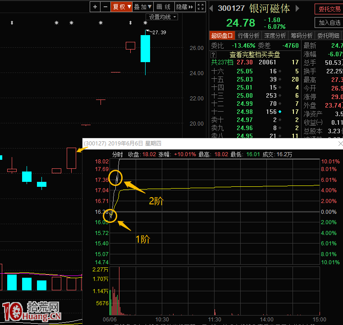The height and width of the screenshot is (325, 343).
Task: Open the 叠加 overlay dropdown
Action: click(x=143, y=7)
